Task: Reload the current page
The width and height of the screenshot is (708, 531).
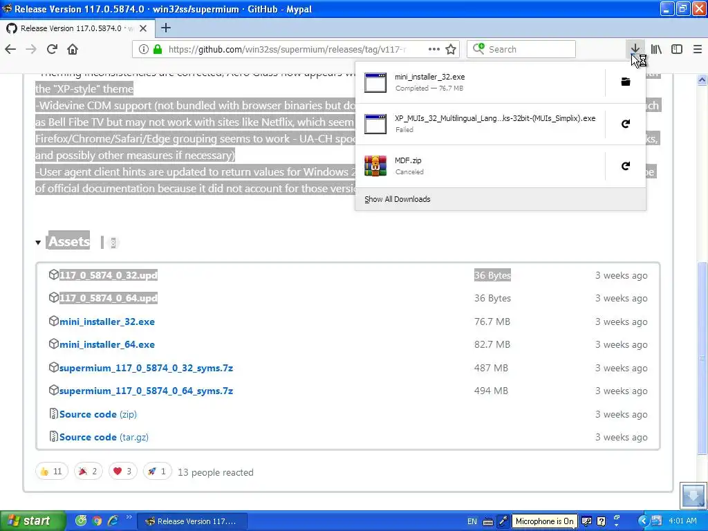Action: (x=52, y=49)
